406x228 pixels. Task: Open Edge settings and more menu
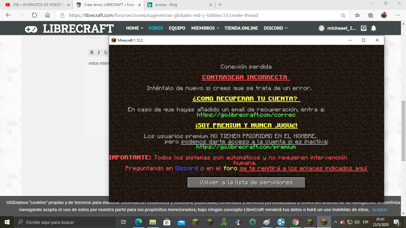click(x=398, y=15)
